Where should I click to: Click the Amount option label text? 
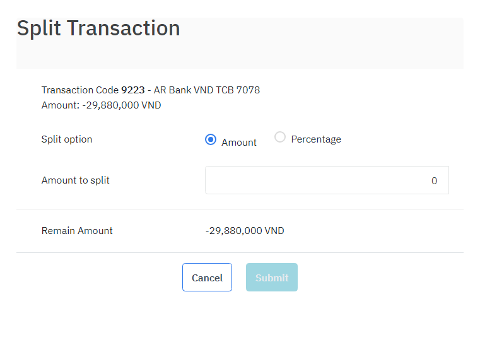(239, 143)
